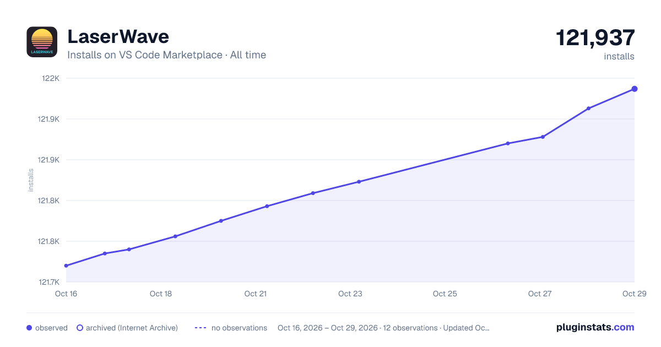Open the pluginstats.com link
Image resolution: width=661 pixels, height=347 pixels.
point(595,327)
